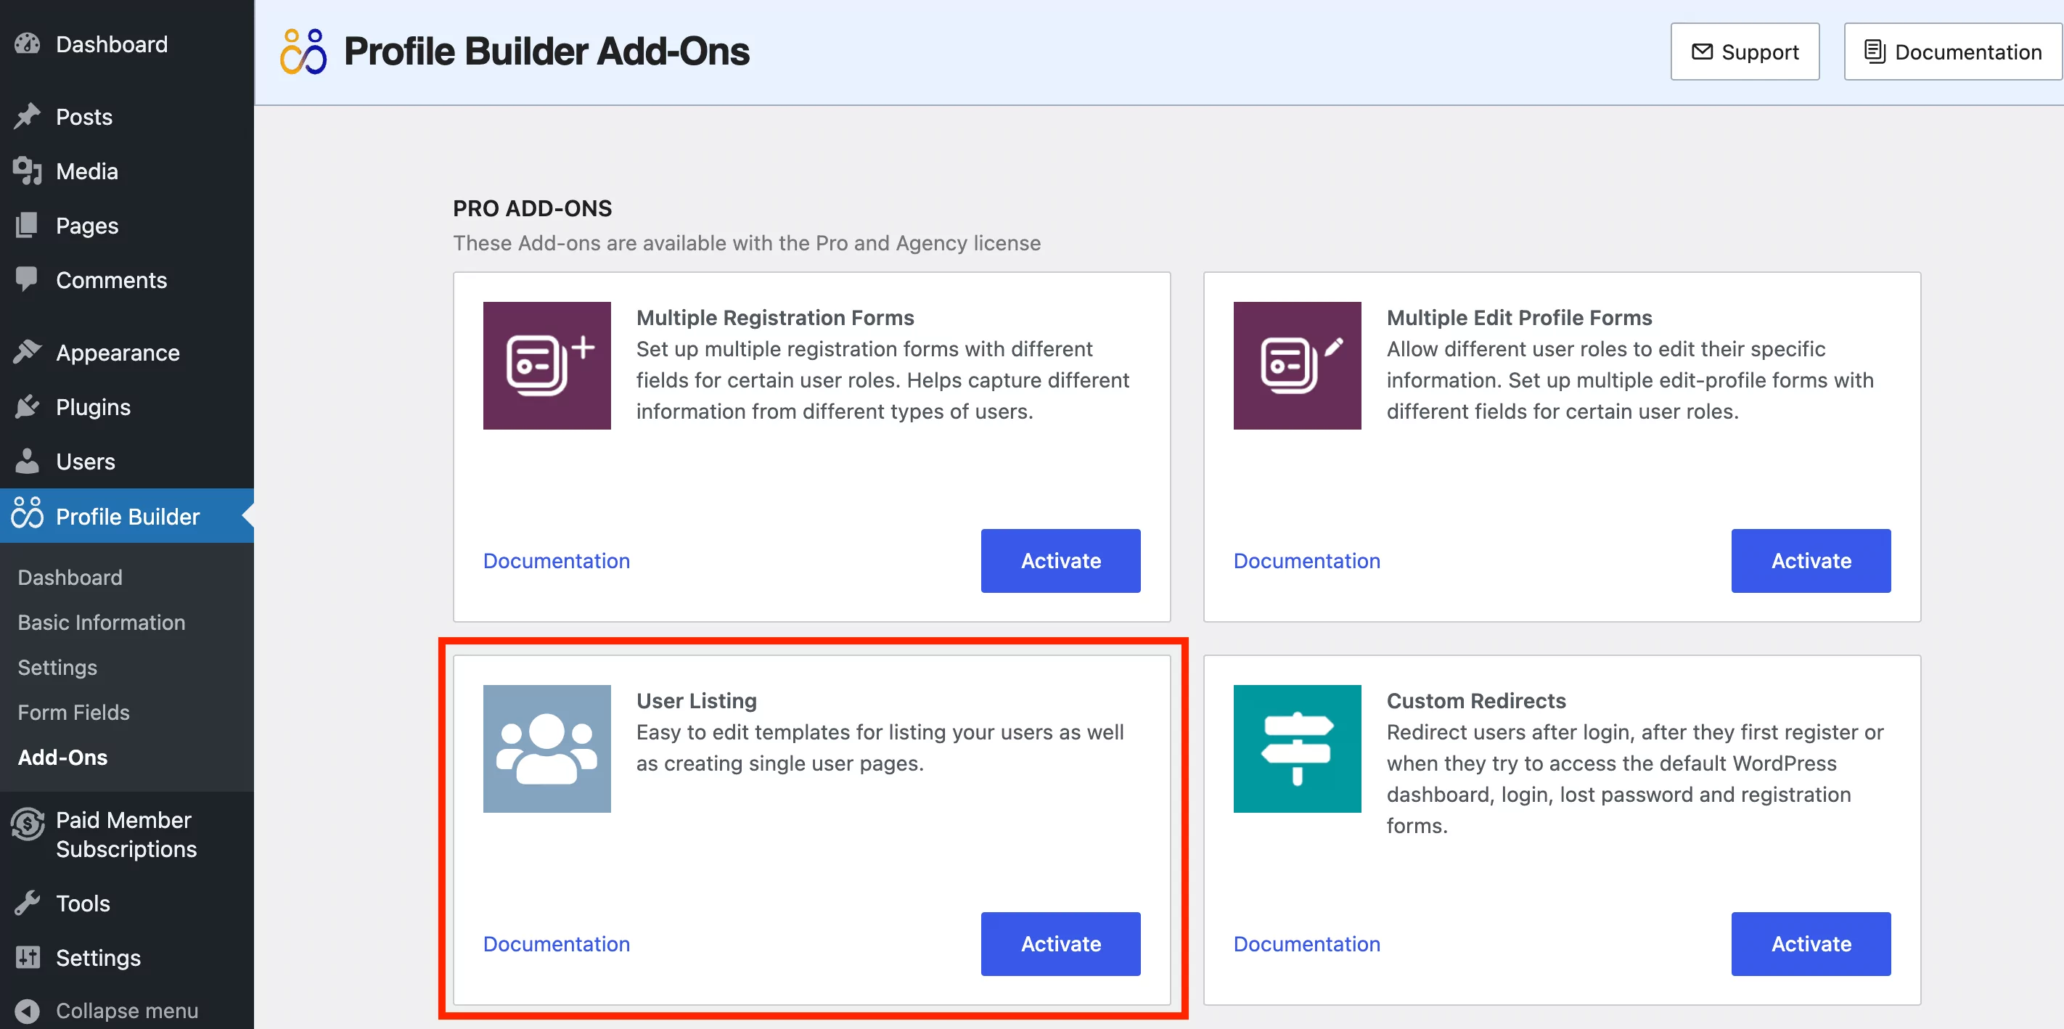Viewport: 2064px width, 1029px height.
Task: Open Multiple Registration Forms Documentation link
Action: click(x=556, y=560)
